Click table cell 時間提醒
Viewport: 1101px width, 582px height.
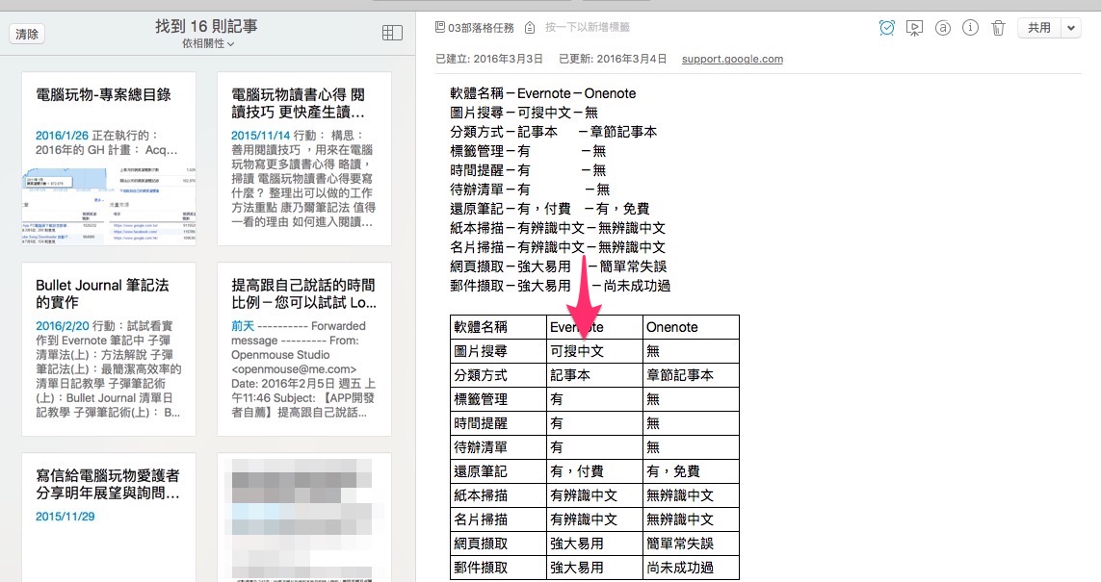coord(499,423)
